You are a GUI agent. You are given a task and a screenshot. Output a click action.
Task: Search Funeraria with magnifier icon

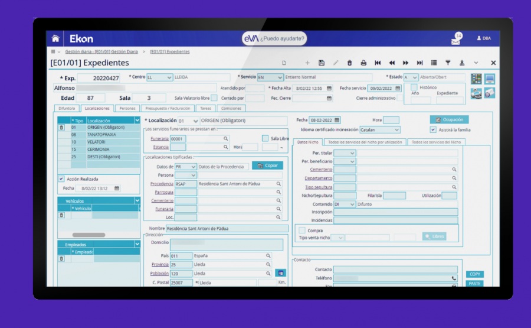tap(225, 138)
